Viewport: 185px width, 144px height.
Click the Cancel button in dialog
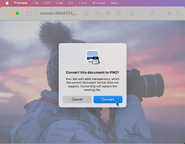[77, 99]
